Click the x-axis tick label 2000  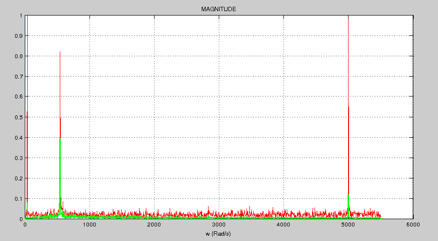point(154,225)
